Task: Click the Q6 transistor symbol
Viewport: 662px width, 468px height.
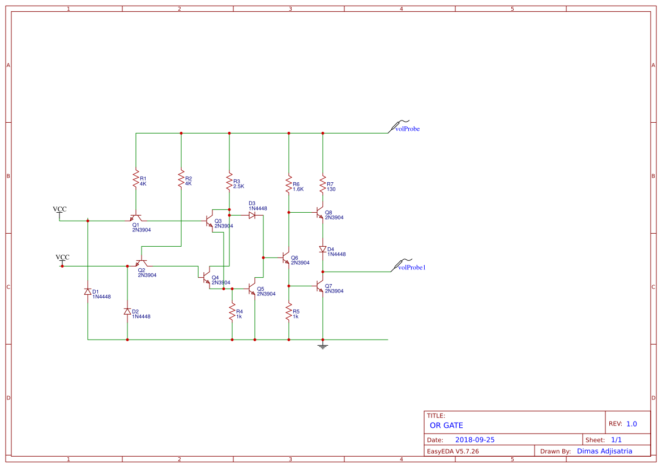Action: [286, 257]
